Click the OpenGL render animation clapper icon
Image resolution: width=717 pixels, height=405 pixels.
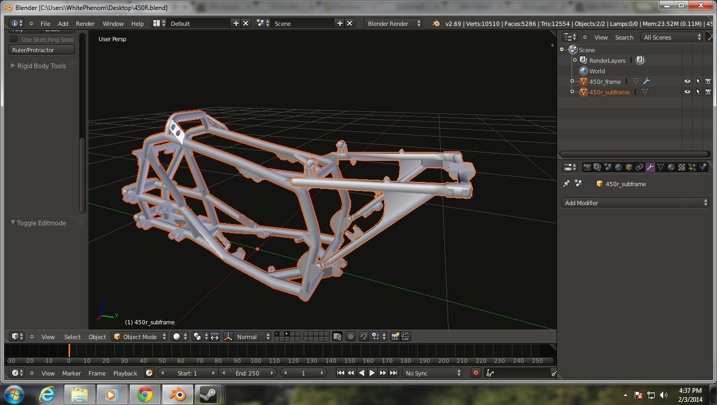coord(405,336)
